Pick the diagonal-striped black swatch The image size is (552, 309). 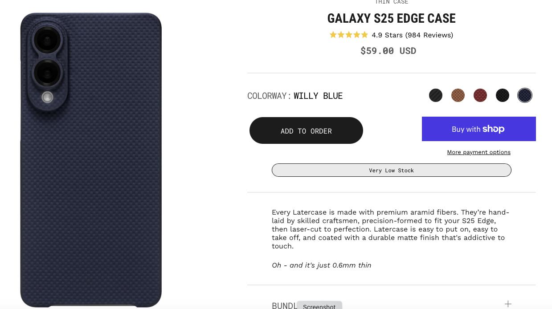(436, 95)
